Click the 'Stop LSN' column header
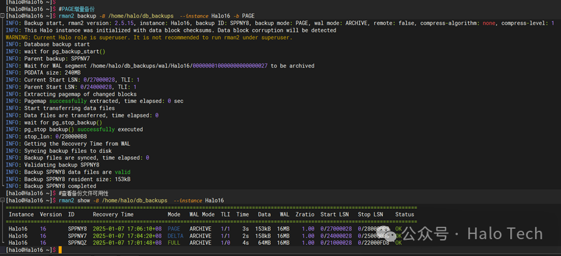This screenshot has width=561, height=256. click(370, 215)
